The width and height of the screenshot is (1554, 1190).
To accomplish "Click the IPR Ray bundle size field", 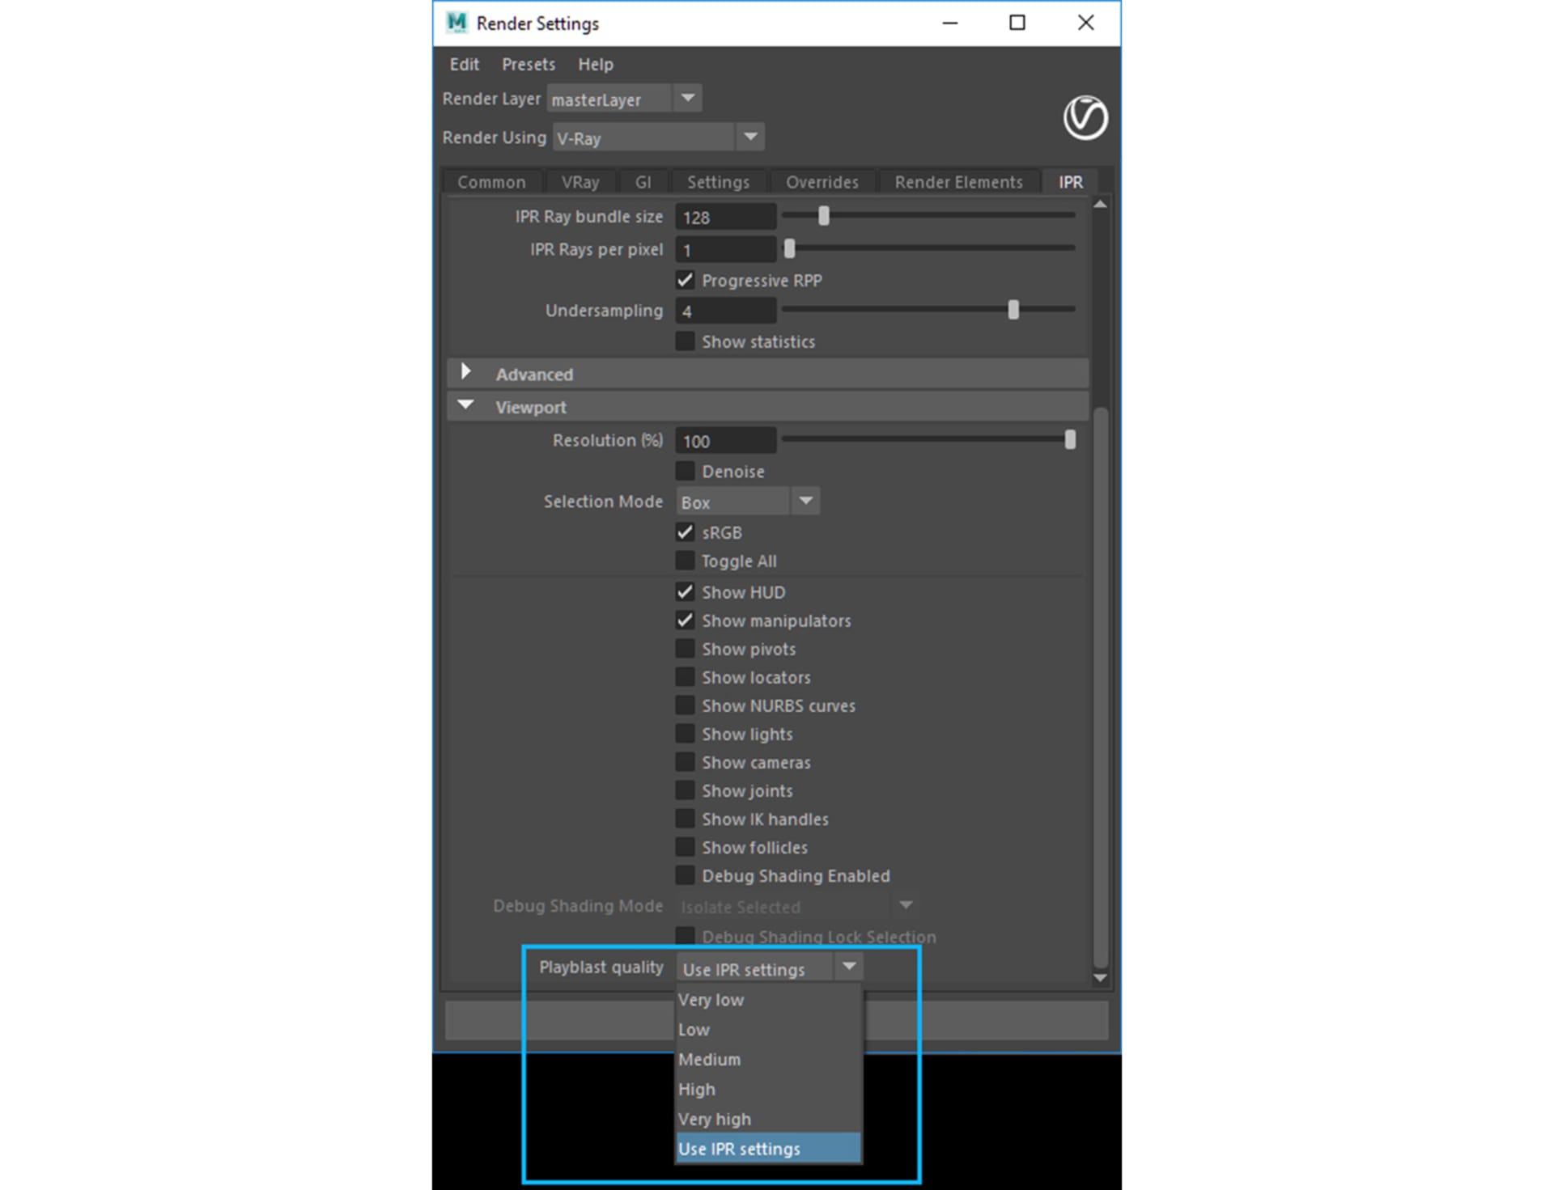I will (726, 217).
